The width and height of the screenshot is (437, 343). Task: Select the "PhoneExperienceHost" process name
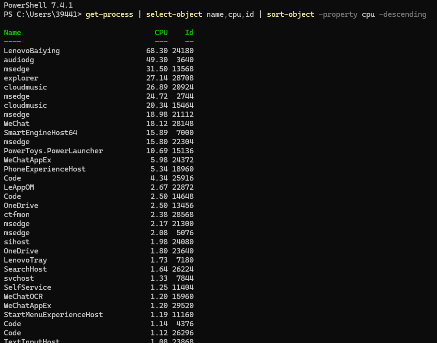tap(45, 169)
